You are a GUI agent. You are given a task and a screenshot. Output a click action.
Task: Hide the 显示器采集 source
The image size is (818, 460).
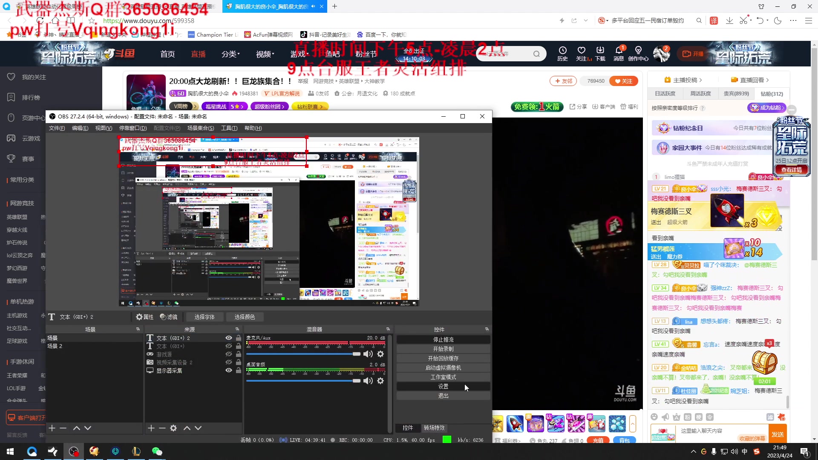(x=229, y=370)
